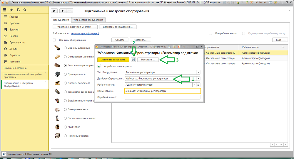
Task: Switch to Оборудование tab
Action: [x=61, y=20]
